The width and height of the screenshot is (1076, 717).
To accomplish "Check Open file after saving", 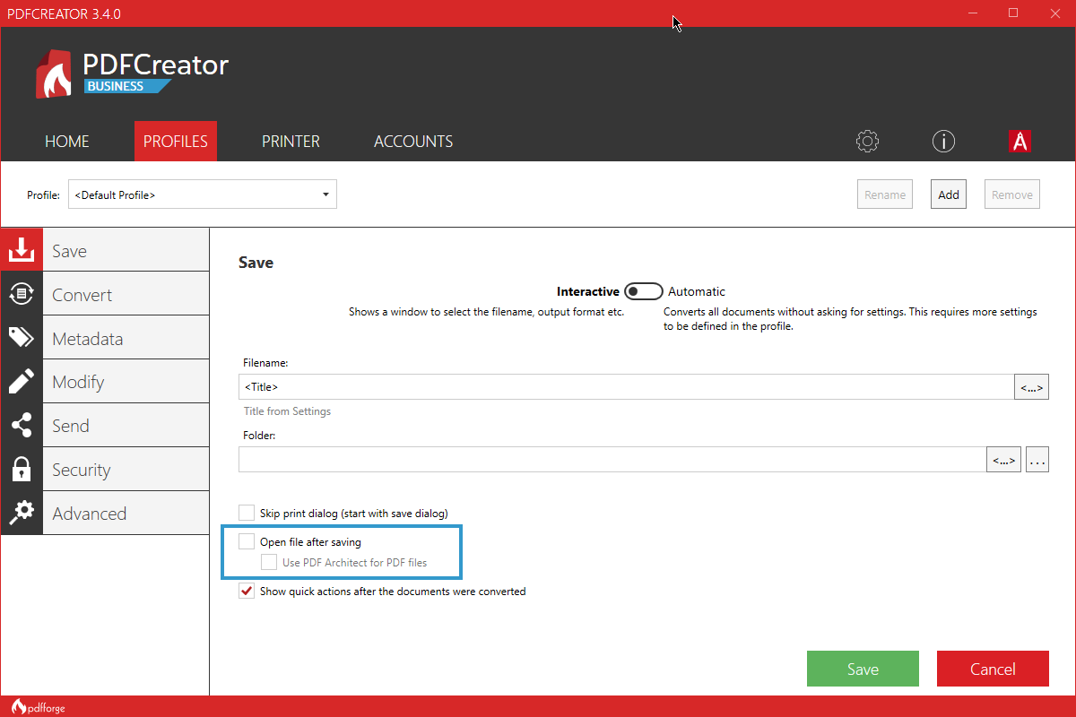I will pos(247,541).
